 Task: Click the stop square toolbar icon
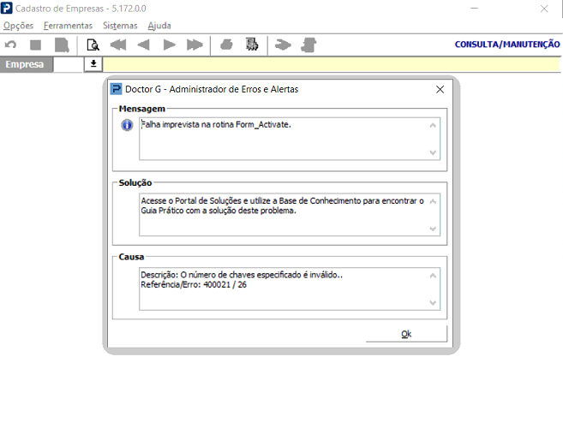[x=35, y=45]
